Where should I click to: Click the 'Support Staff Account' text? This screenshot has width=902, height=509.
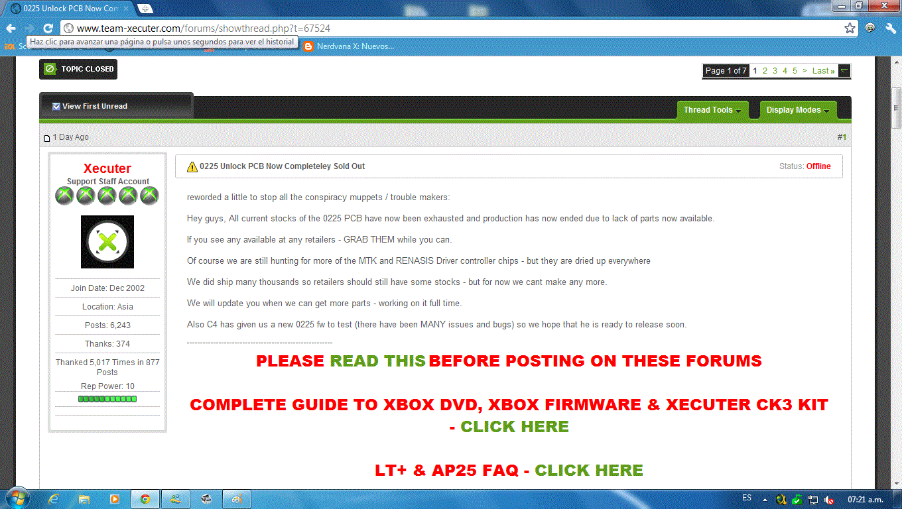pyautogui.click(x=107, y=182)
